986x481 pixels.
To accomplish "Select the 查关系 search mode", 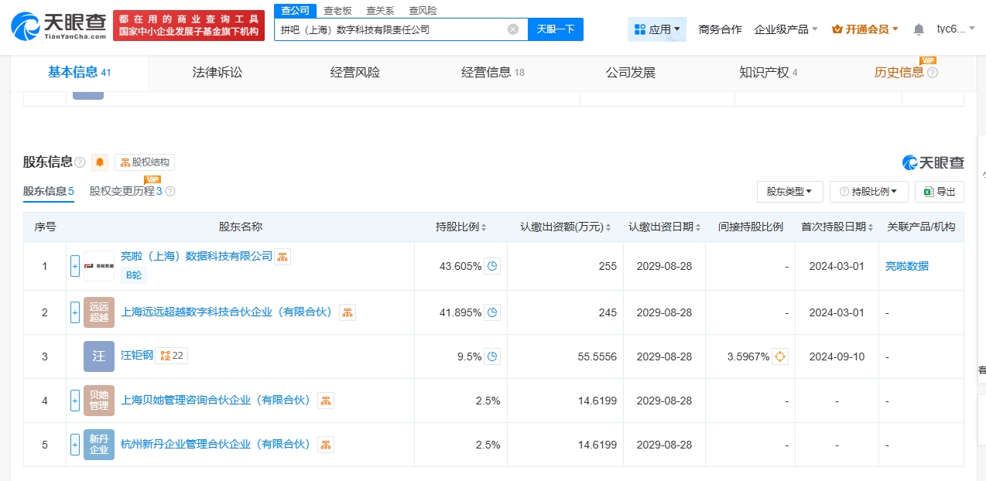I will point(380,11).
